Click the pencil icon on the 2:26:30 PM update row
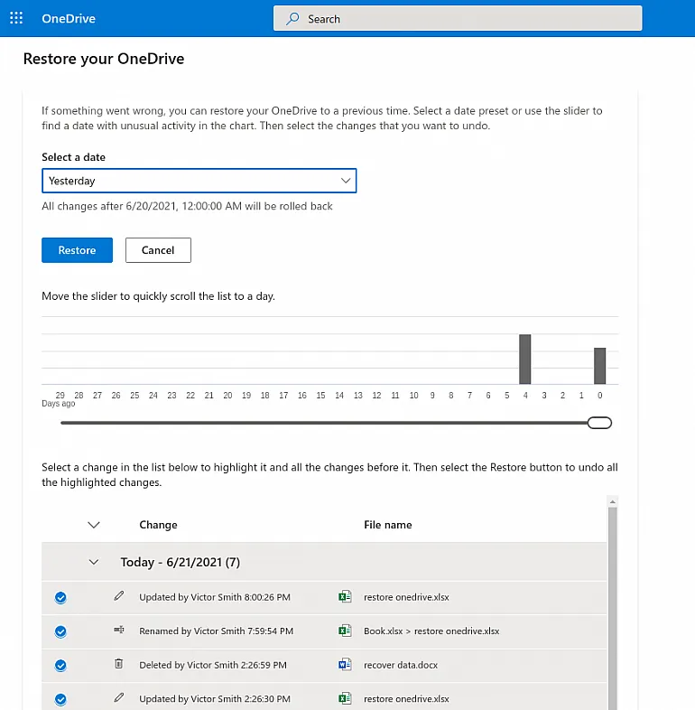 (118, 698)
